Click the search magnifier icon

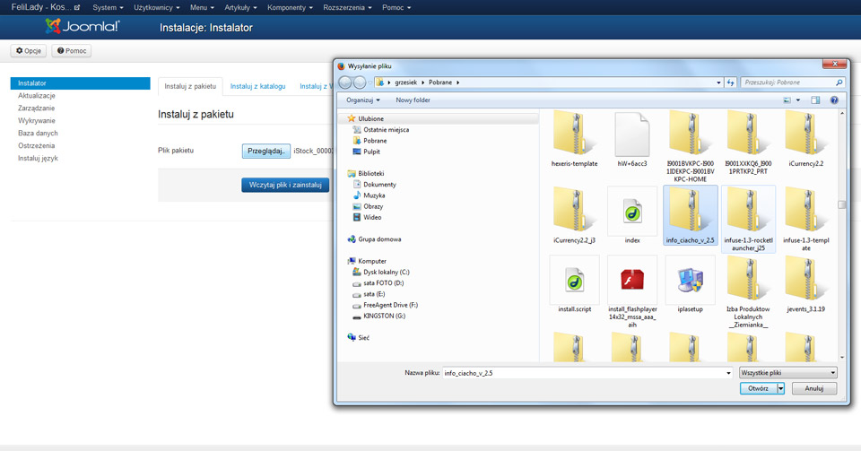[x=839, y=82]
